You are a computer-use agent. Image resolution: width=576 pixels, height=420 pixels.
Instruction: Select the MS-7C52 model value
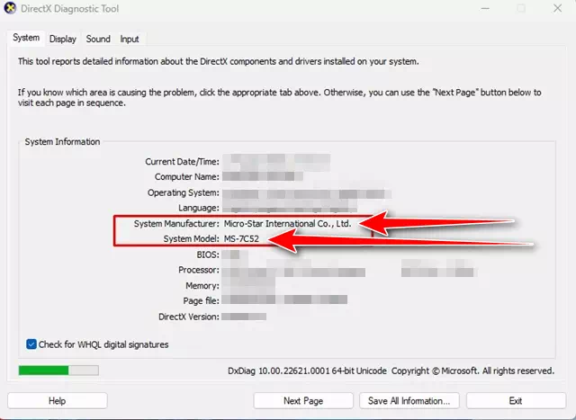point(241,239)
